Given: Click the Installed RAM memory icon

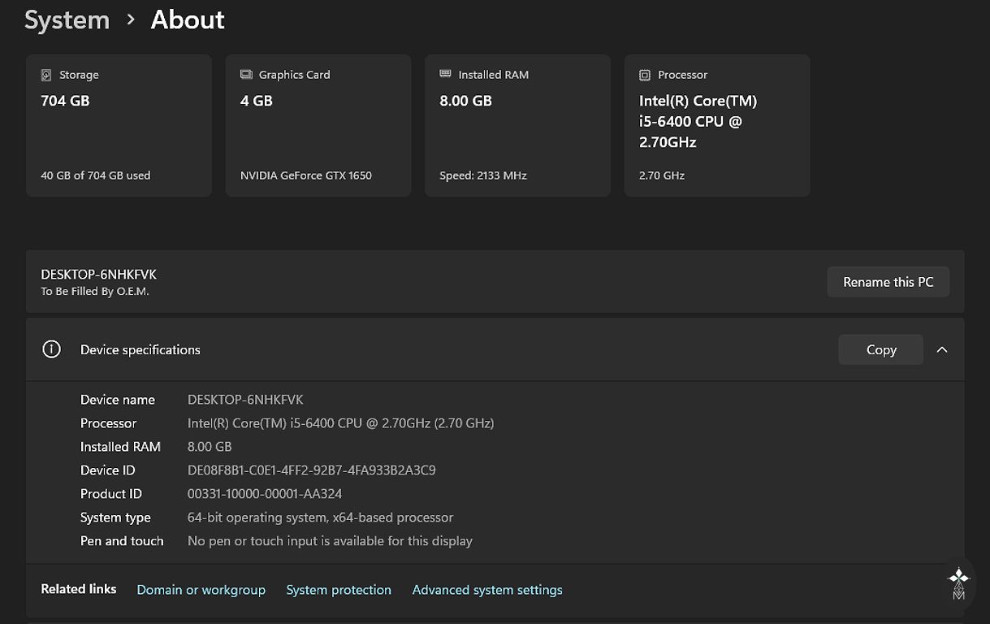Looking at the screenshot, I should (x=445, y=74).
